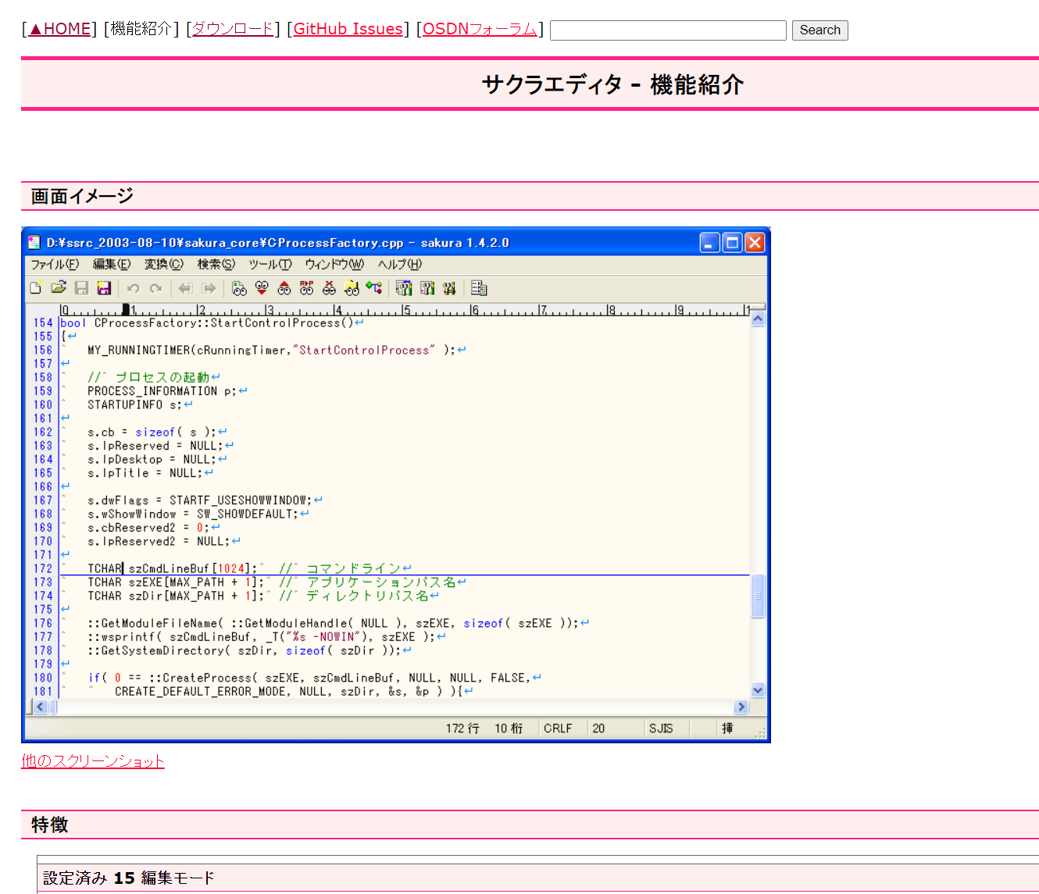
Task: Click the code line 'STARTUPINFO s;'
Action: (134, 404)
